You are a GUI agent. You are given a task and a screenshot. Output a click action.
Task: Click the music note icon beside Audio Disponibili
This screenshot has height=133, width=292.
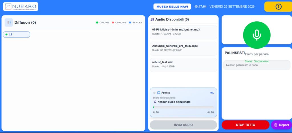[152, 19]
